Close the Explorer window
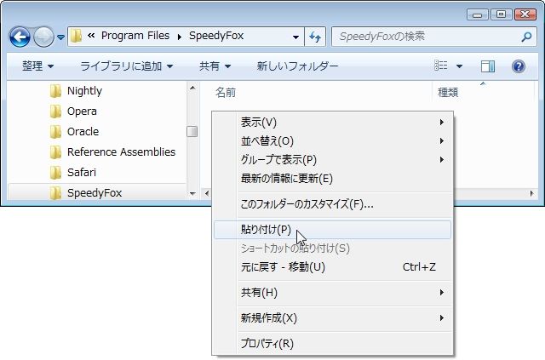The width and height of the screenshot is (545, 360). click(x=525, y=14)
